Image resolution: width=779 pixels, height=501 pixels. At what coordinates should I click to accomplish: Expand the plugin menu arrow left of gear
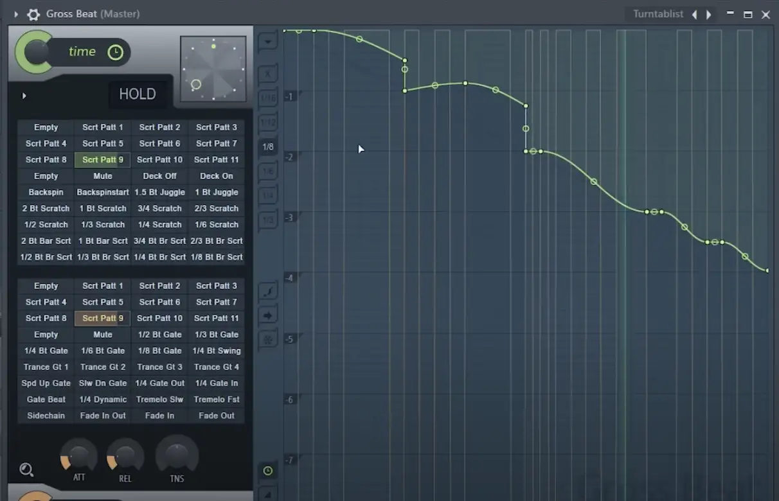tap(16, 14)
